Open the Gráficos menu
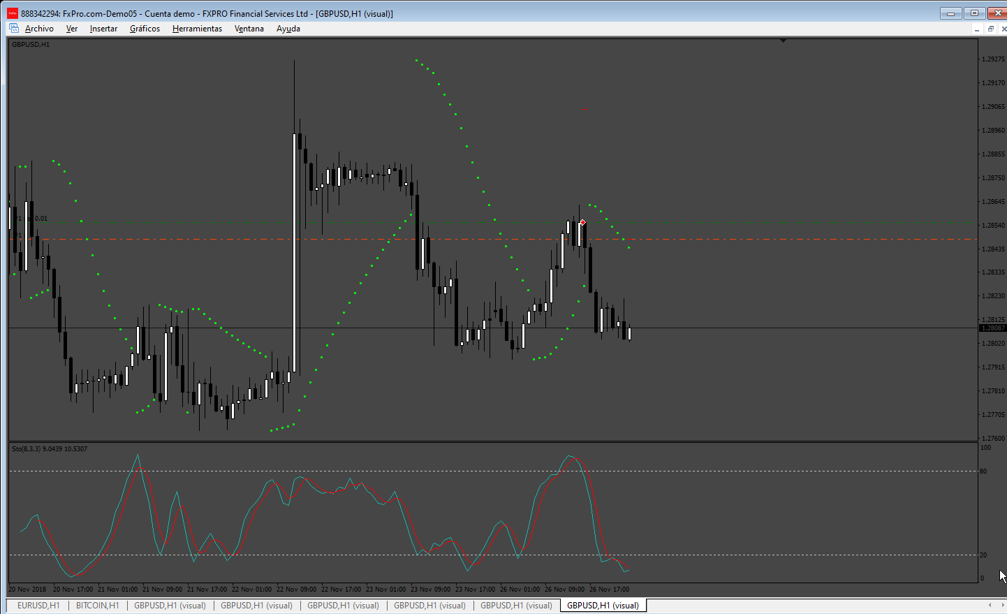Viewport: 1007px width, 614px height. pos(145,29)
